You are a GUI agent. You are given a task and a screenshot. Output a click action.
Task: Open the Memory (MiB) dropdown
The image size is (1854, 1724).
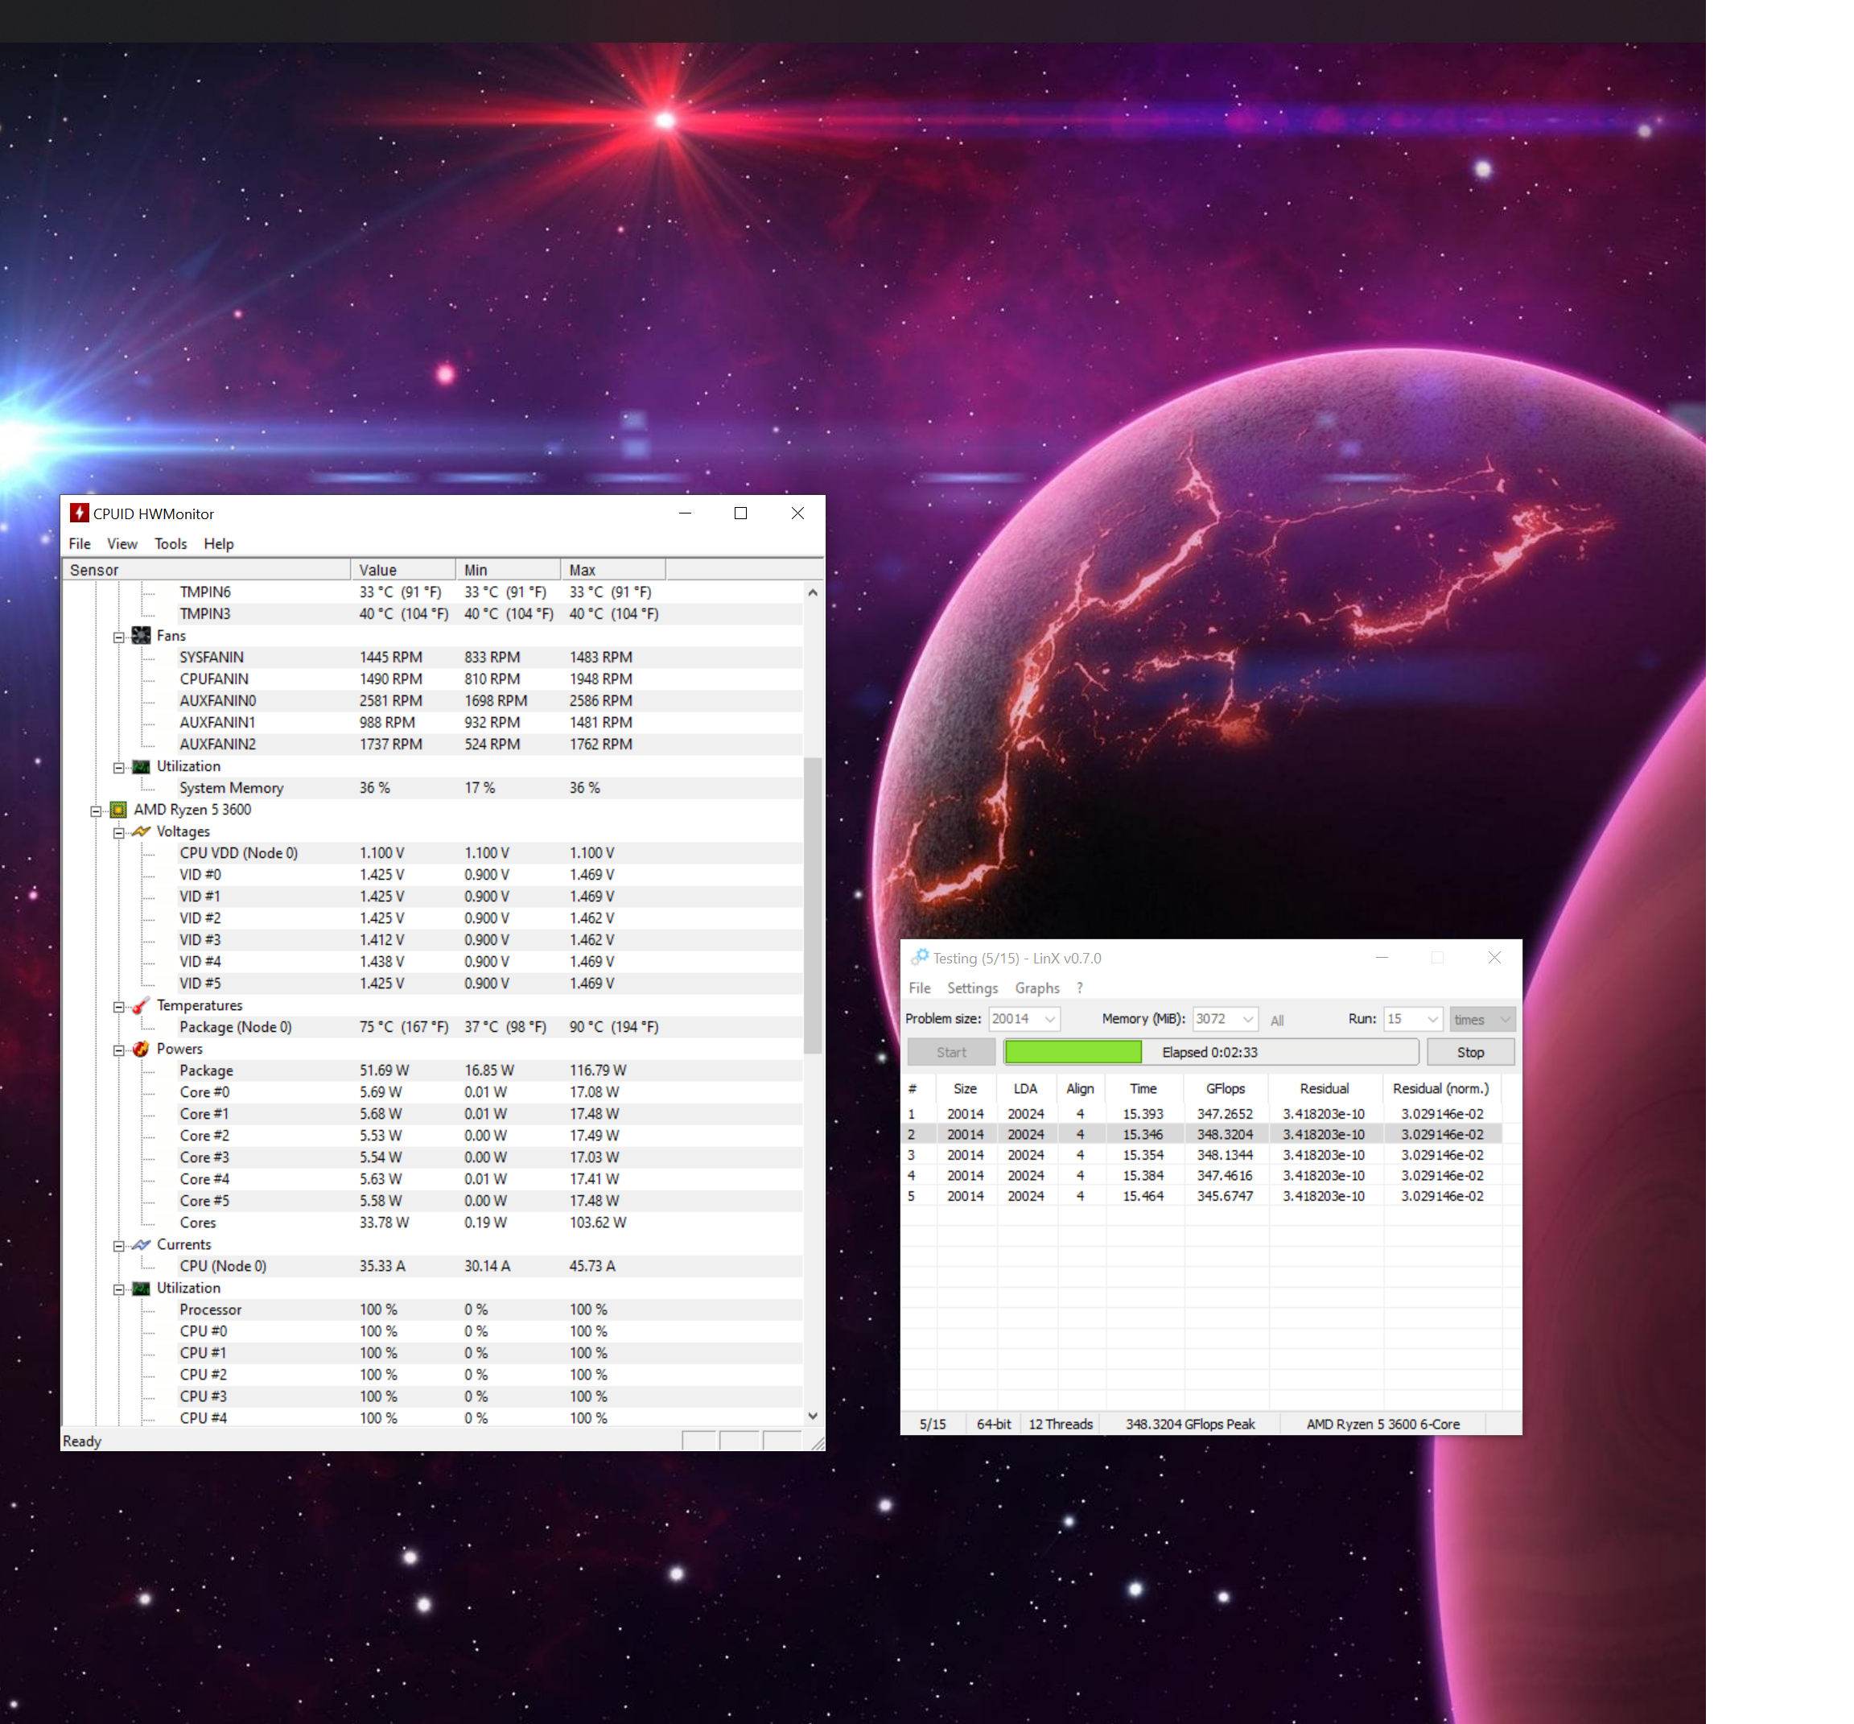(1248, 1020)
